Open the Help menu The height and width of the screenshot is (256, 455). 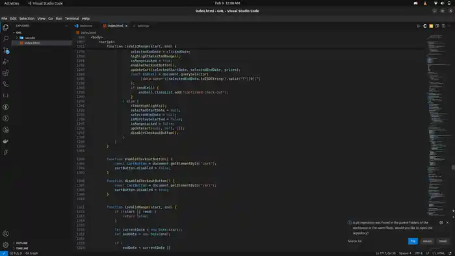86,19
